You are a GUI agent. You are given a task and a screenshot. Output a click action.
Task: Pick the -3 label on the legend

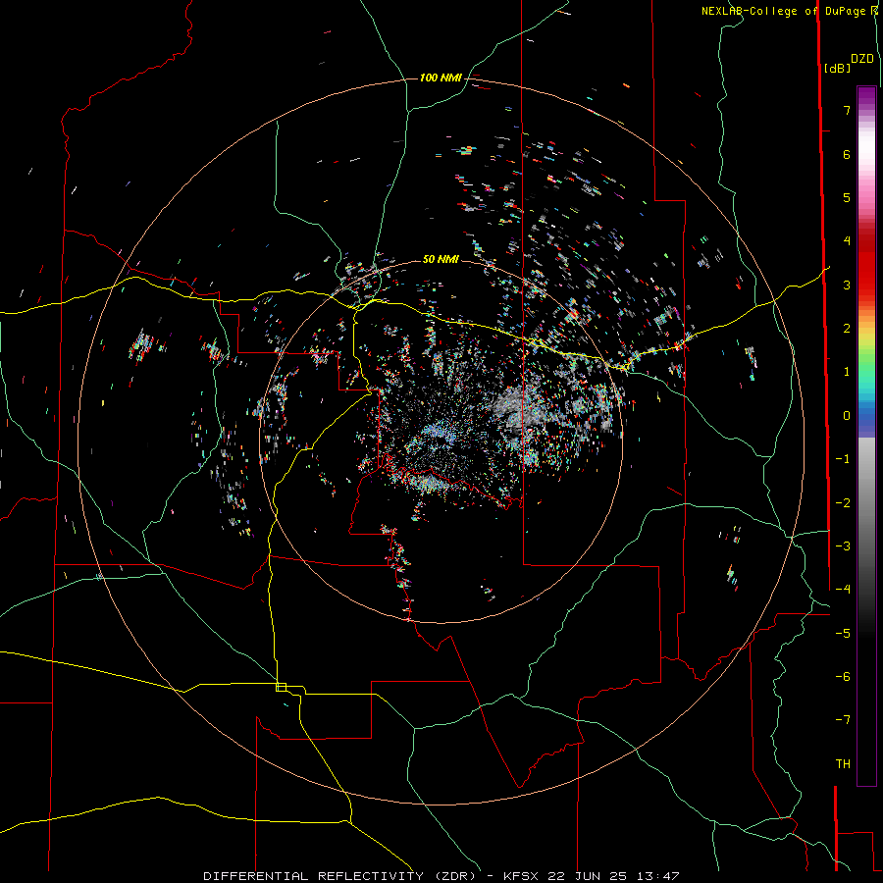[843, 545]
